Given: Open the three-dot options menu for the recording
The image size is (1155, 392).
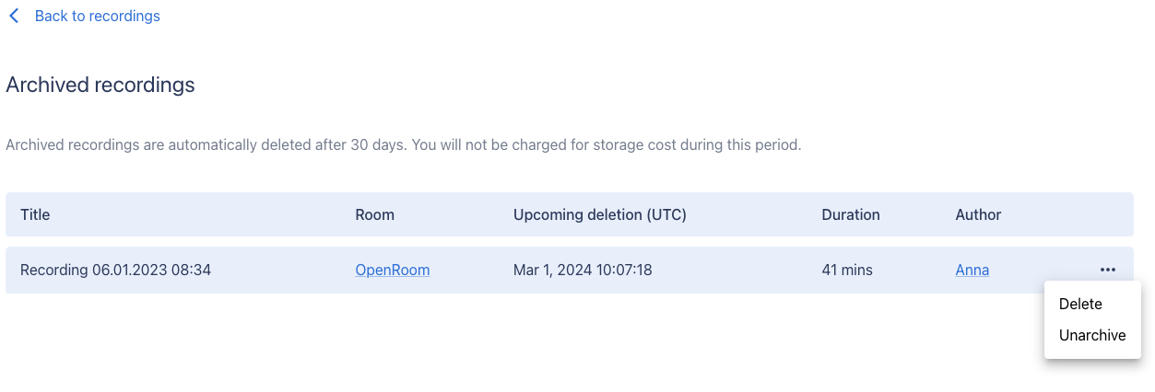Looking at the screenshot, I should [1107, 270].
